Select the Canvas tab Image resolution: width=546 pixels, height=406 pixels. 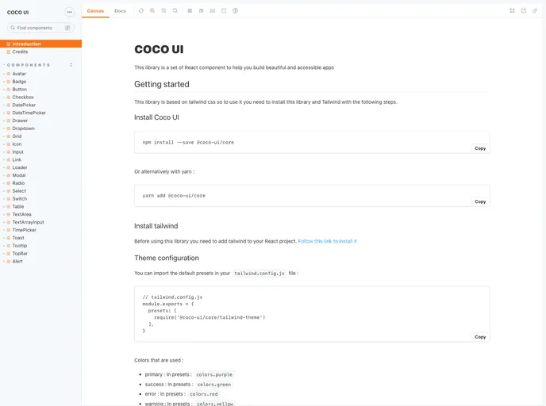point(95,11)
